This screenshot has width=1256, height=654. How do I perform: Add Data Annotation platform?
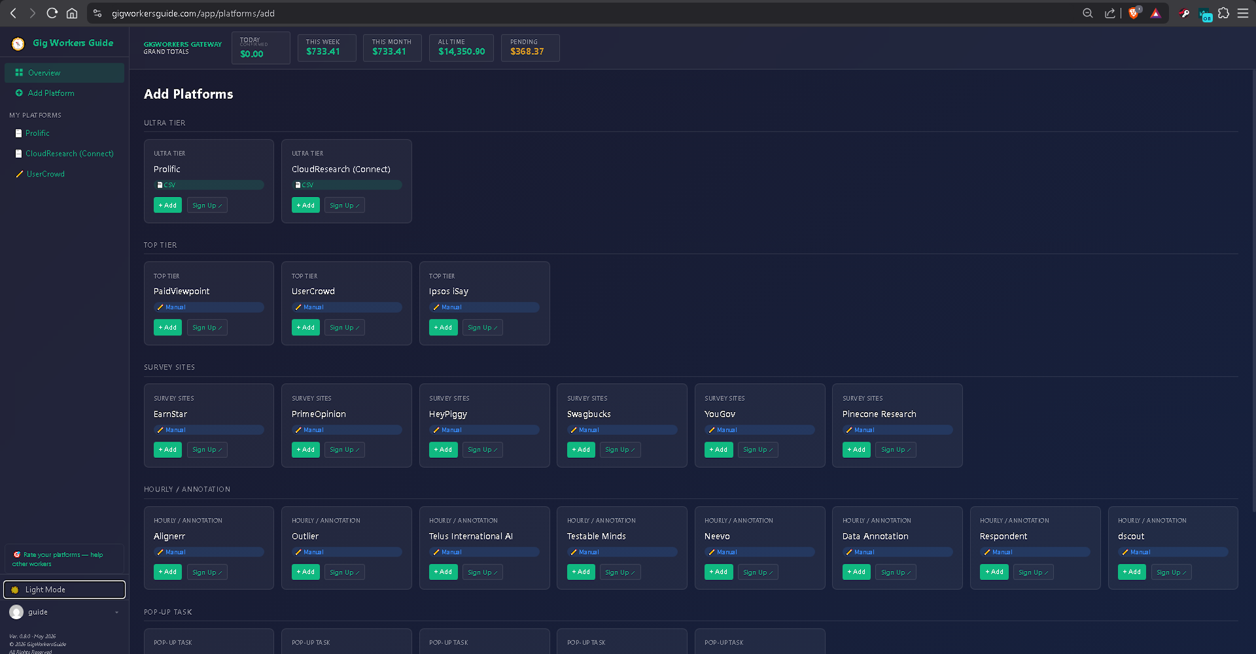coord(856,572)
